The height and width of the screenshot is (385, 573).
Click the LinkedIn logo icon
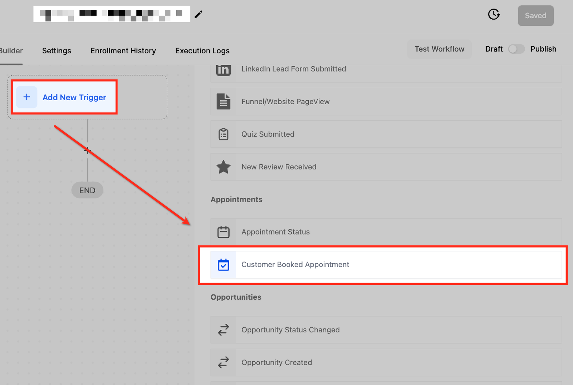[223, 69]
